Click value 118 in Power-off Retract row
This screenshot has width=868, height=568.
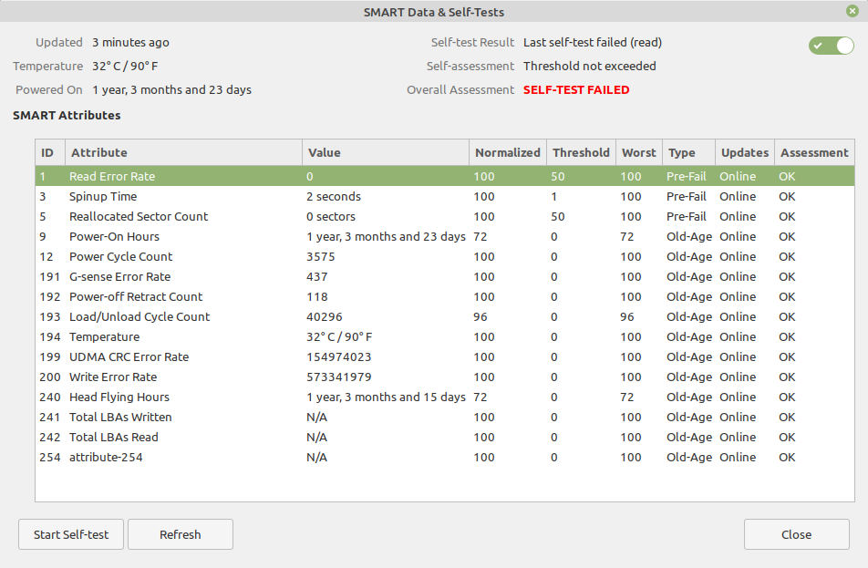click(x=317, y=296)
